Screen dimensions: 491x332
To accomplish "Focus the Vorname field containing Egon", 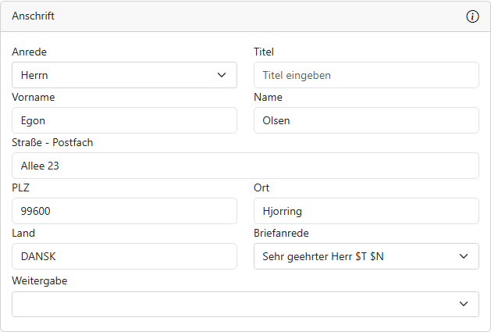I will pyautogui.click(x=124, y=121).
